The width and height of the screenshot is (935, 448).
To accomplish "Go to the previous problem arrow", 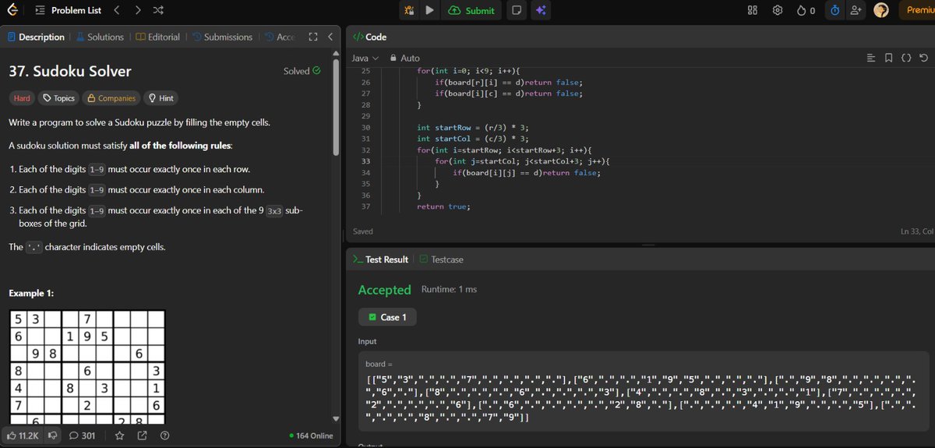I will 117,10.
